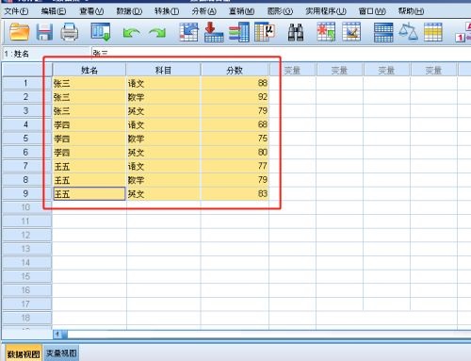Viewport: 471px width, 361px height.
Task: Click 数学 cell in row 2
Action: [x=163, y=97]
